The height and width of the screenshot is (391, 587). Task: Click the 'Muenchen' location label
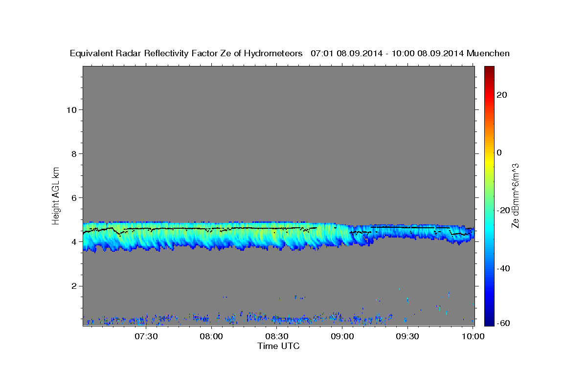(488, 53)
